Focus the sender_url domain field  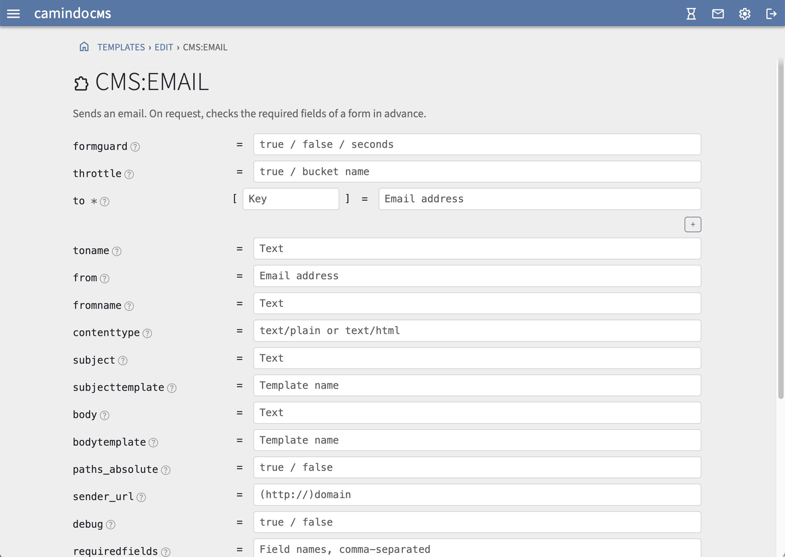pos(477,495)
